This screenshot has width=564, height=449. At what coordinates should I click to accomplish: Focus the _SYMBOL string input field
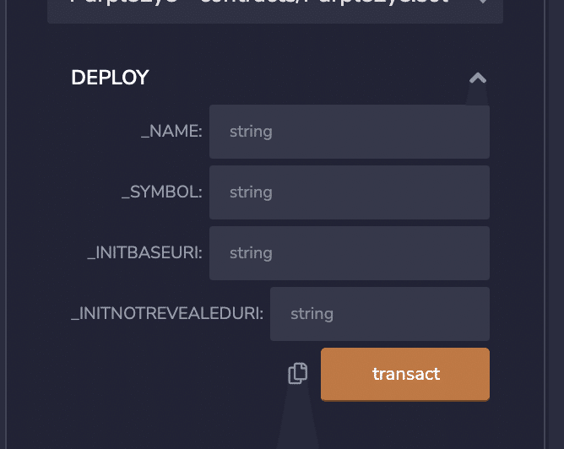pos(349,192)
